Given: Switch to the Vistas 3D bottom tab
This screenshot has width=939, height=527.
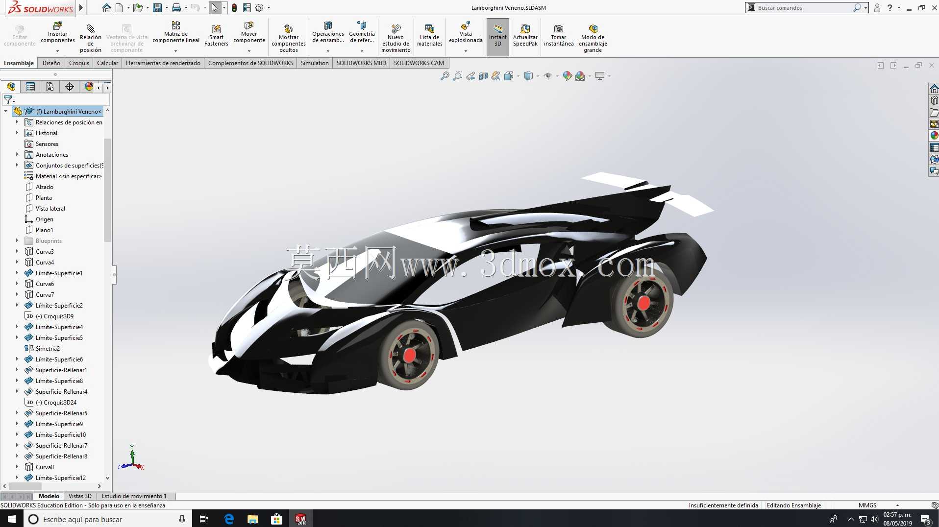Looking at the screenshot, I should point(80,496).
